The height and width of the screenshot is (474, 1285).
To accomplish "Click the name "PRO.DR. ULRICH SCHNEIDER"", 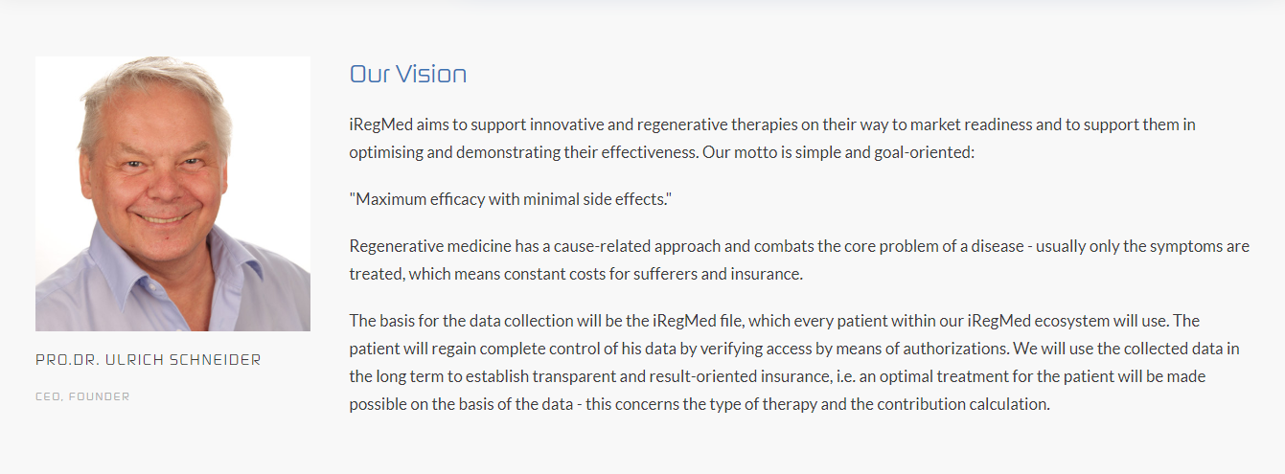I will pyautogui.click(x=148, y=360).
